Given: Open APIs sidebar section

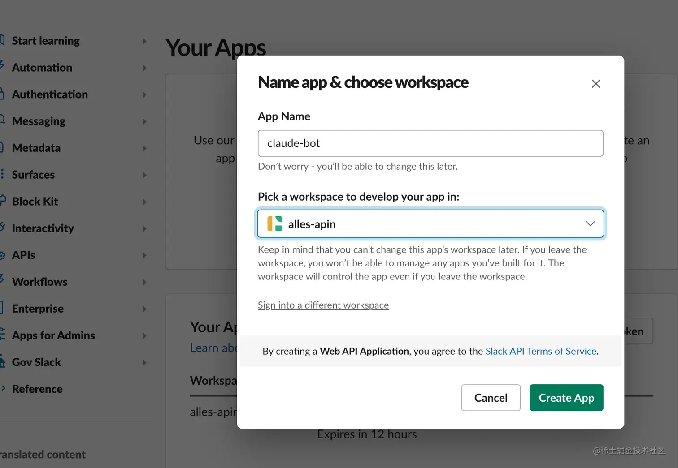Looking at the screenshot, I should point(23,255).
